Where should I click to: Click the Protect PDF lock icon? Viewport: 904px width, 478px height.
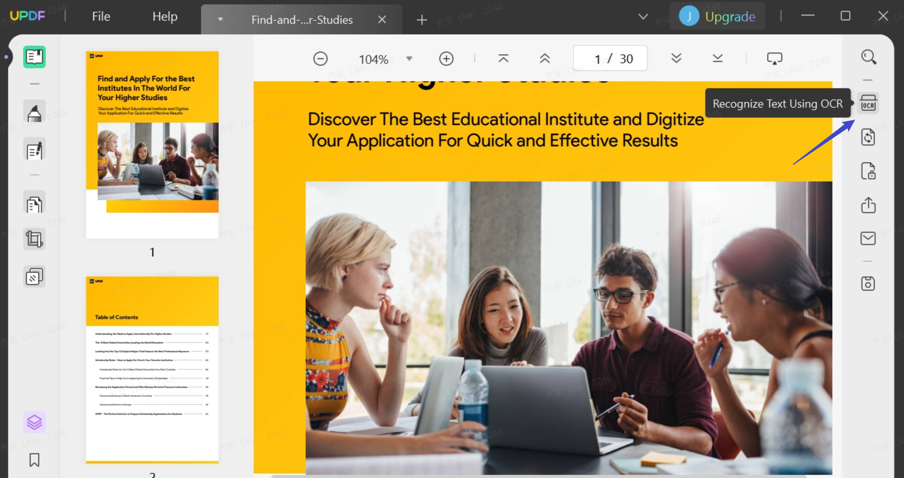(x=868, y=171)
